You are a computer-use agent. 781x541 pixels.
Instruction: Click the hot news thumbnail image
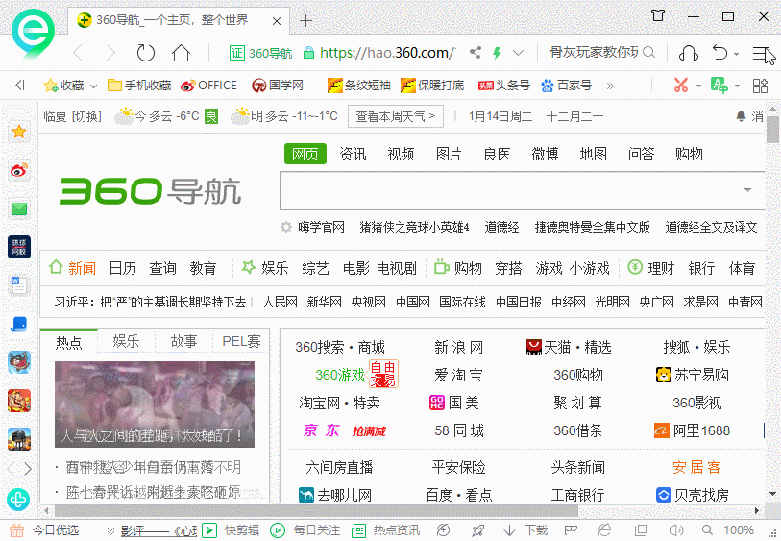(x=155, y=405)
